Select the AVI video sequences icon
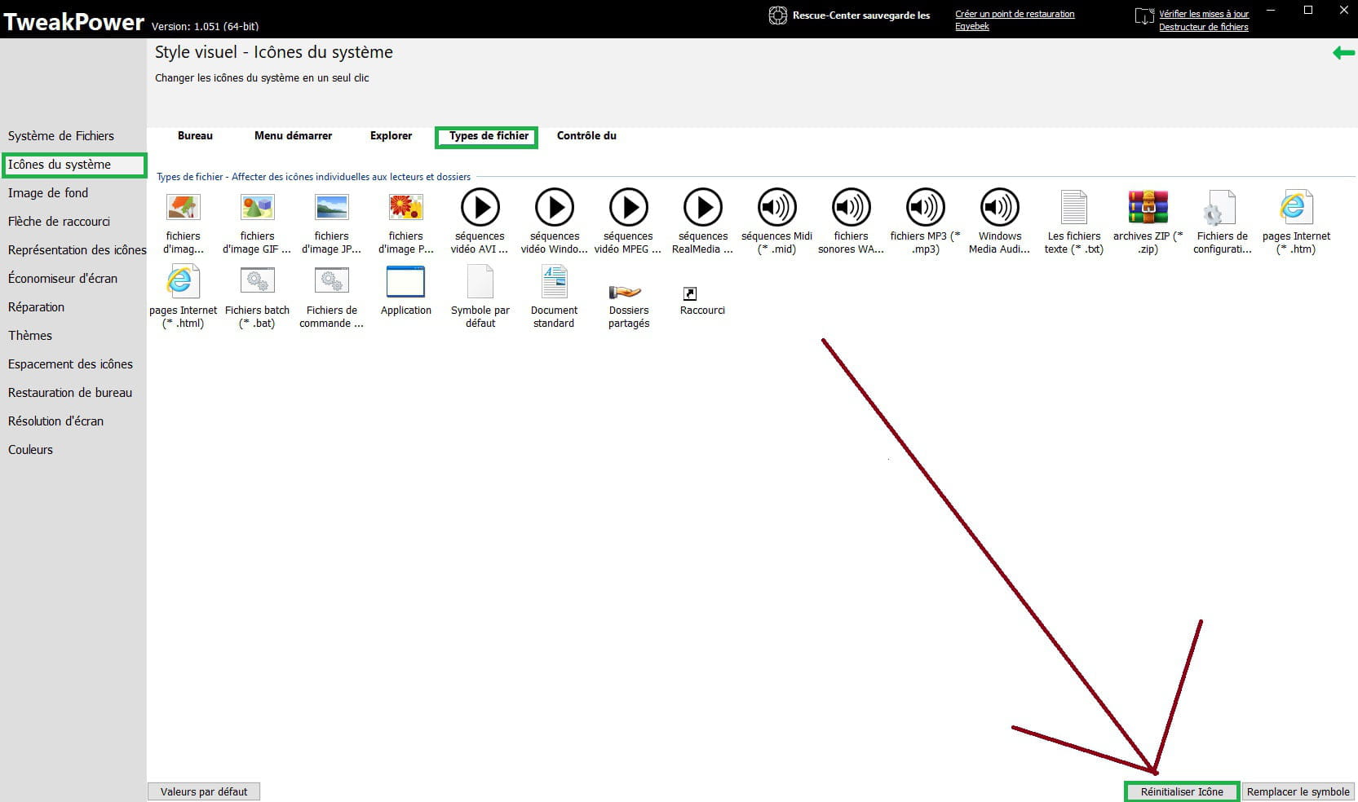1358x802 pixels. pos(480,208)
